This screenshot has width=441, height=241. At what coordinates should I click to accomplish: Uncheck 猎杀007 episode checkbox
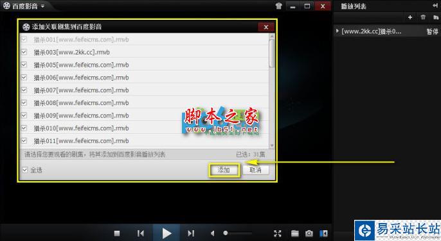point(24,90)
